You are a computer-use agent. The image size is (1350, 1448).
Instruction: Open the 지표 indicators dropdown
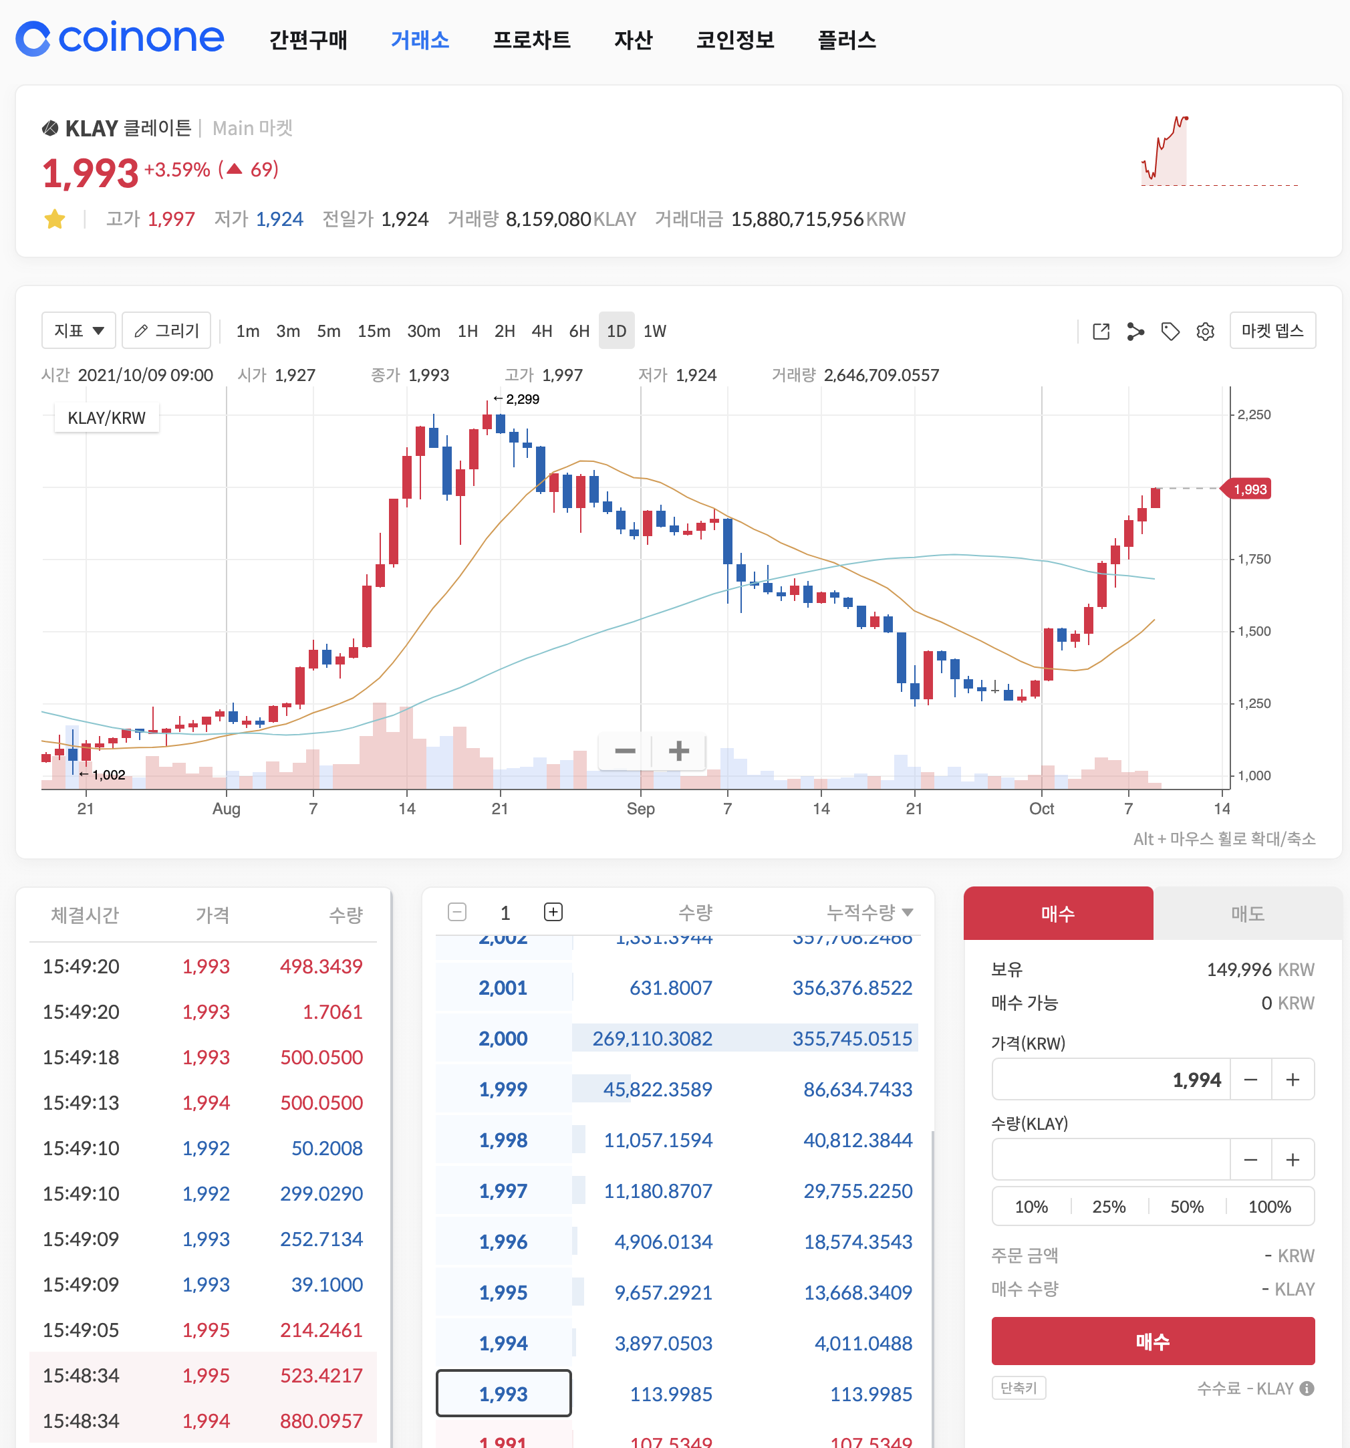click(79, 331)
